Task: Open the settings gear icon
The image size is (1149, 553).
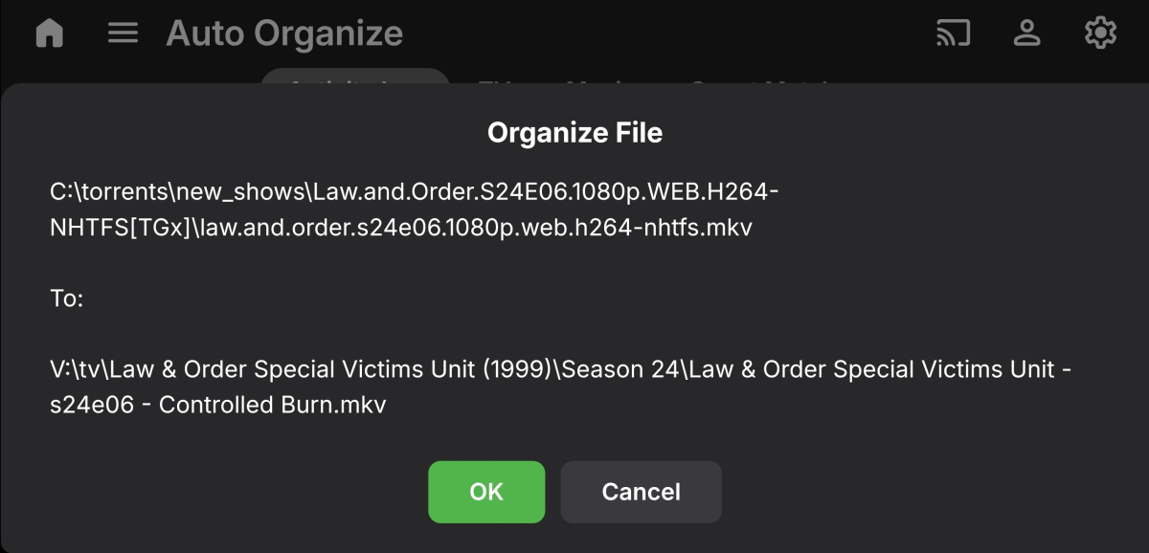Action: [1100, 33]
